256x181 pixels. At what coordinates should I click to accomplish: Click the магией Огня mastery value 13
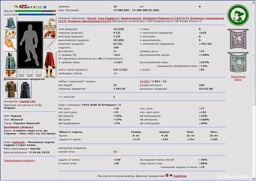pos(115,152)
